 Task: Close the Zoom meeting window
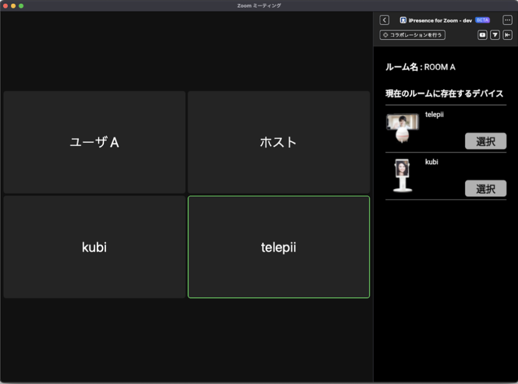5,6
